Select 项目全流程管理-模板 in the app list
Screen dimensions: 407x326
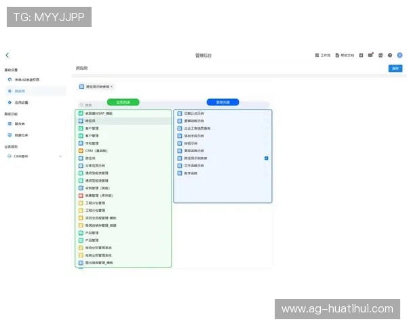pos(123,218)
